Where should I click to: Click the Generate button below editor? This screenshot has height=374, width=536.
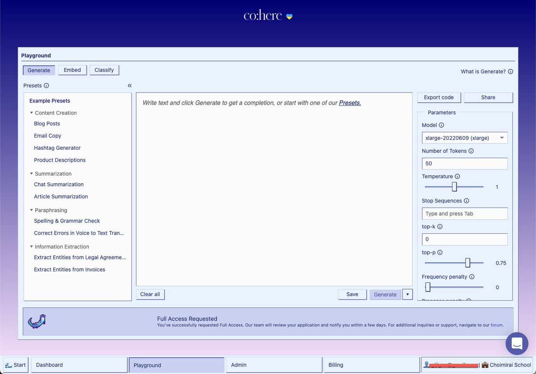tap(385, 294)
